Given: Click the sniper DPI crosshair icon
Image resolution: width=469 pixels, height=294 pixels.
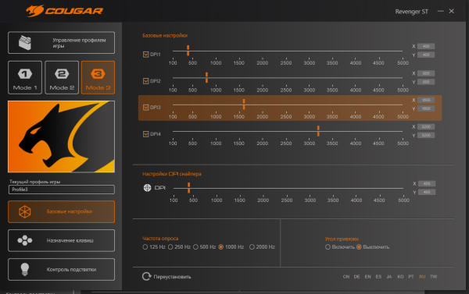Looking at the screenshot, I should pos(147,188).
